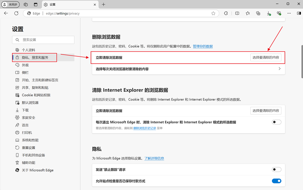Viewport: 303px width, 190px height.
Task: Open the profile 未同步 button
Action: point(11,5)
